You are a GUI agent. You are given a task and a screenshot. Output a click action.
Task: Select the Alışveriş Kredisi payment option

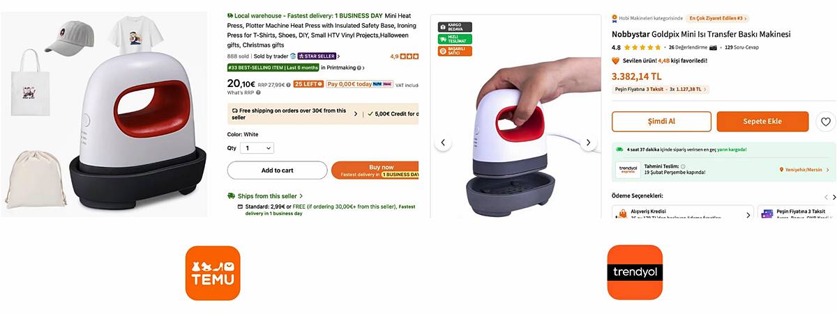[682, 213]
